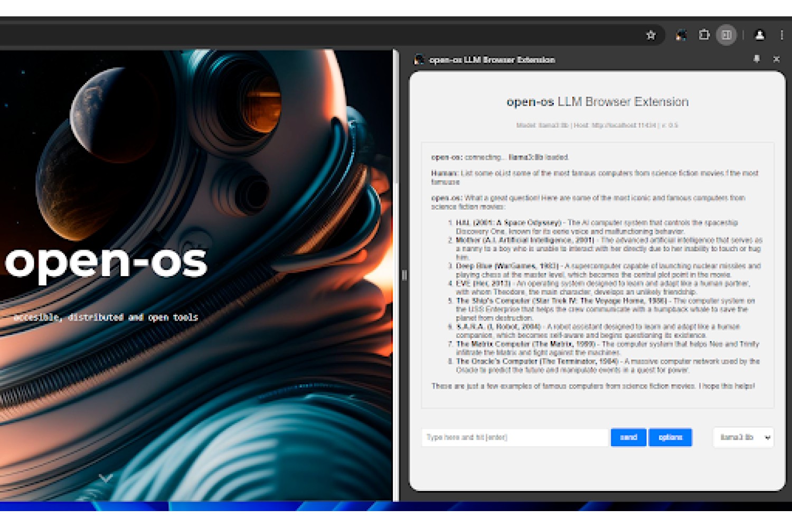Click the down chevron on the webpage
Screen dimensions: 792x528
pos(106,478)
